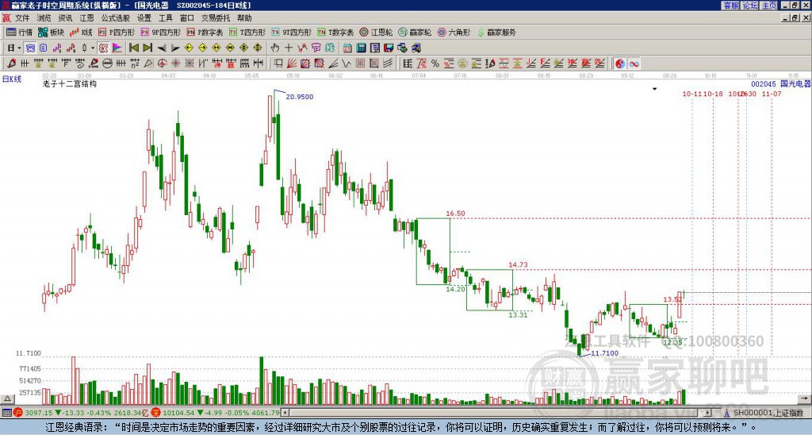Toggle the infinity loop icon
The image size is (812, 435).
[x=634, y=64]
